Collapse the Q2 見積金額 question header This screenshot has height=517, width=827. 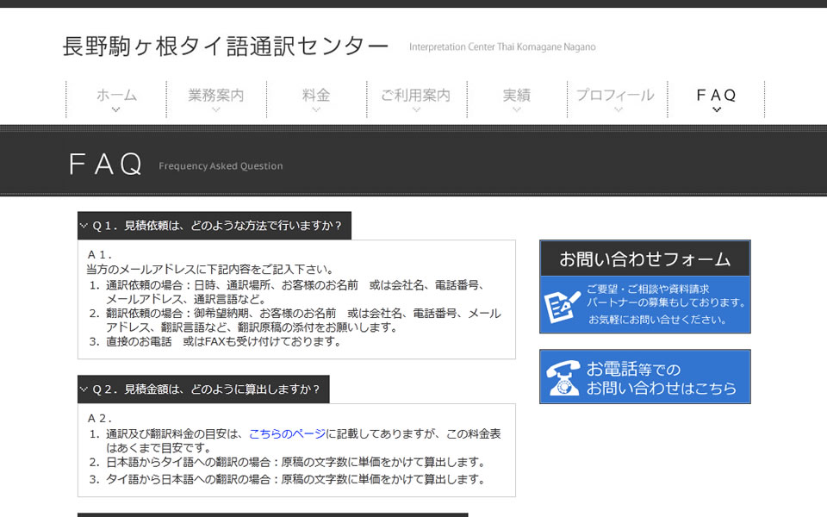(x=203, y=389)
